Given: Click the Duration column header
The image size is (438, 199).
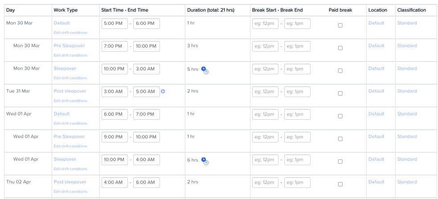Looking at the screenshot, I should coord(211,10).
